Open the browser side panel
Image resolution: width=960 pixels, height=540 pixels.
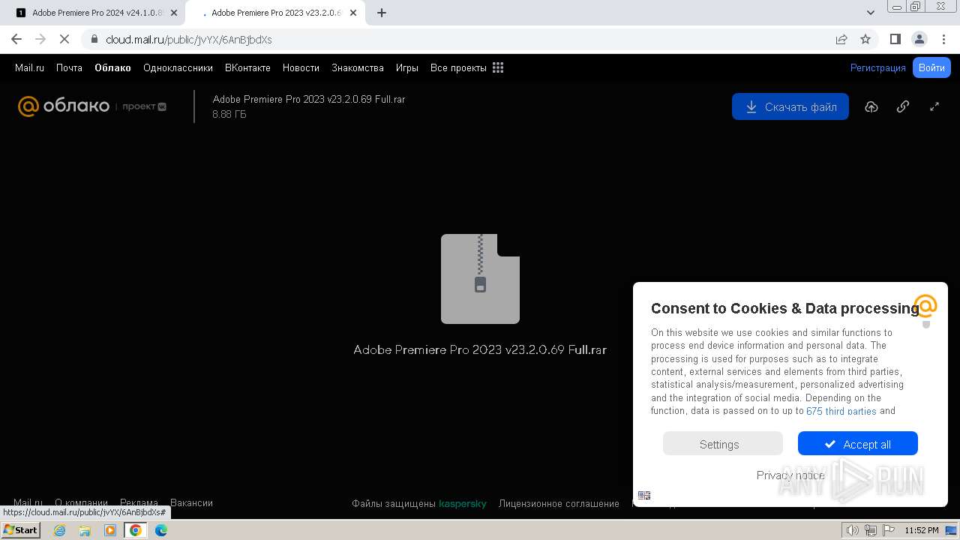pos(895,39)
